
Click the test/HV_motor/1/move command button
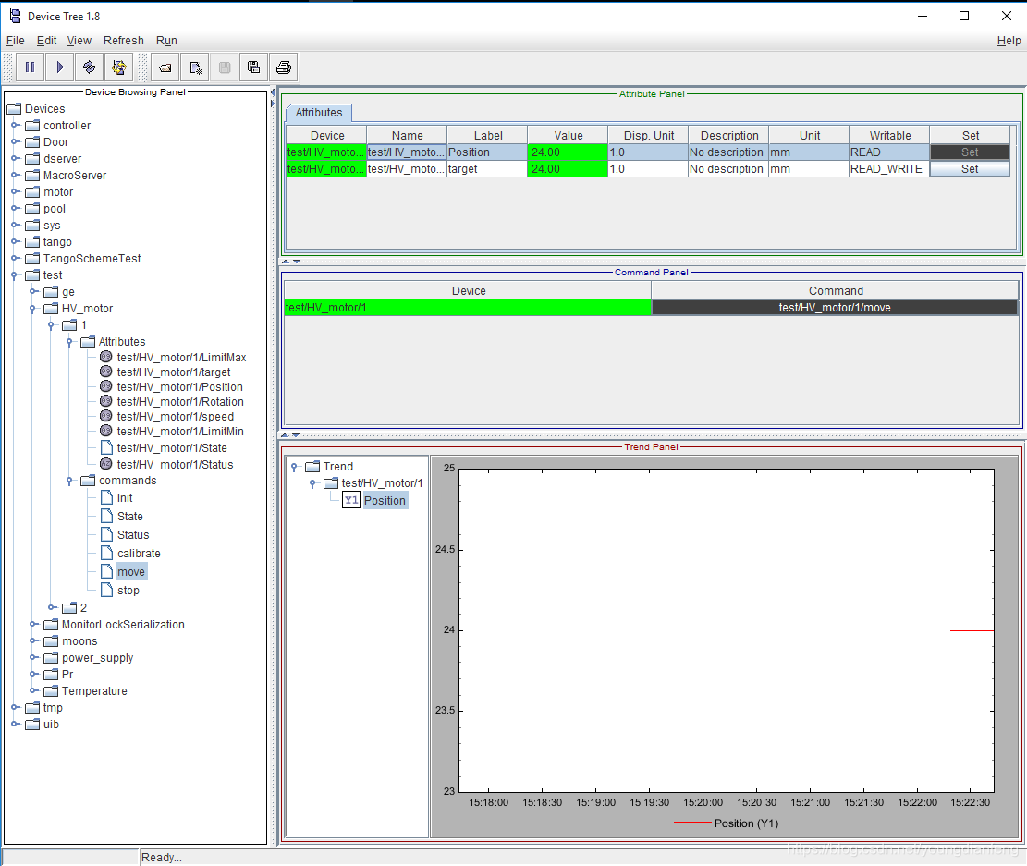click(x=835, y=307)
